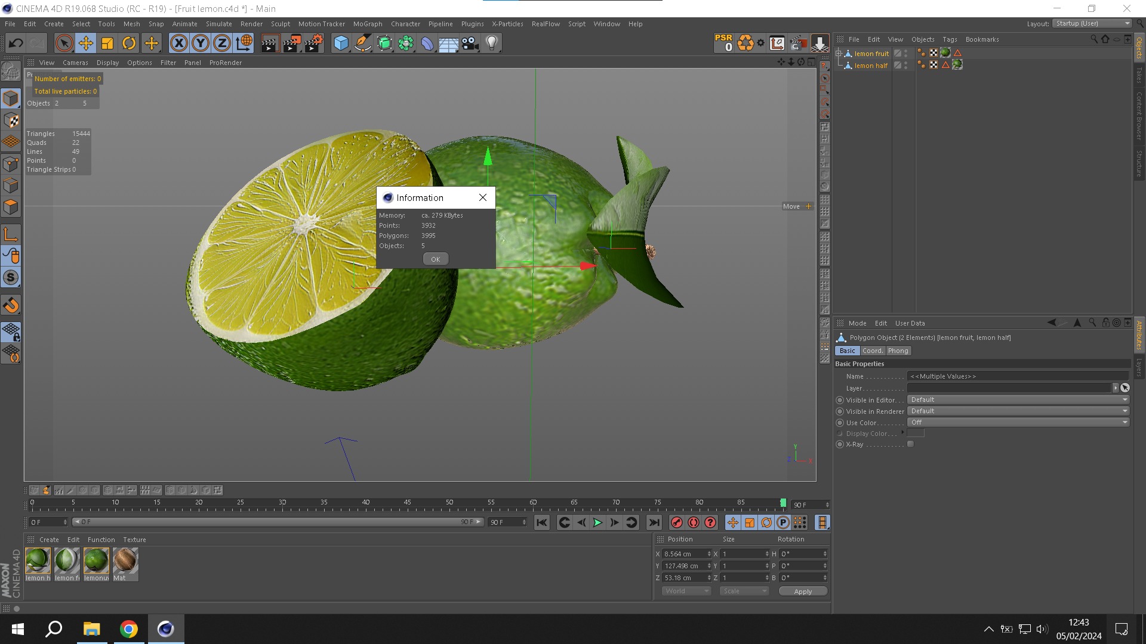
Task: Click the Apply button
Action: [x=803, y=592]
